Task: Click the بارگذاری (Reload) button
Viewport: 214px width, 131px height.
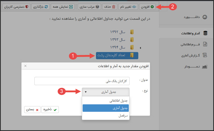Action: [41, 7]
